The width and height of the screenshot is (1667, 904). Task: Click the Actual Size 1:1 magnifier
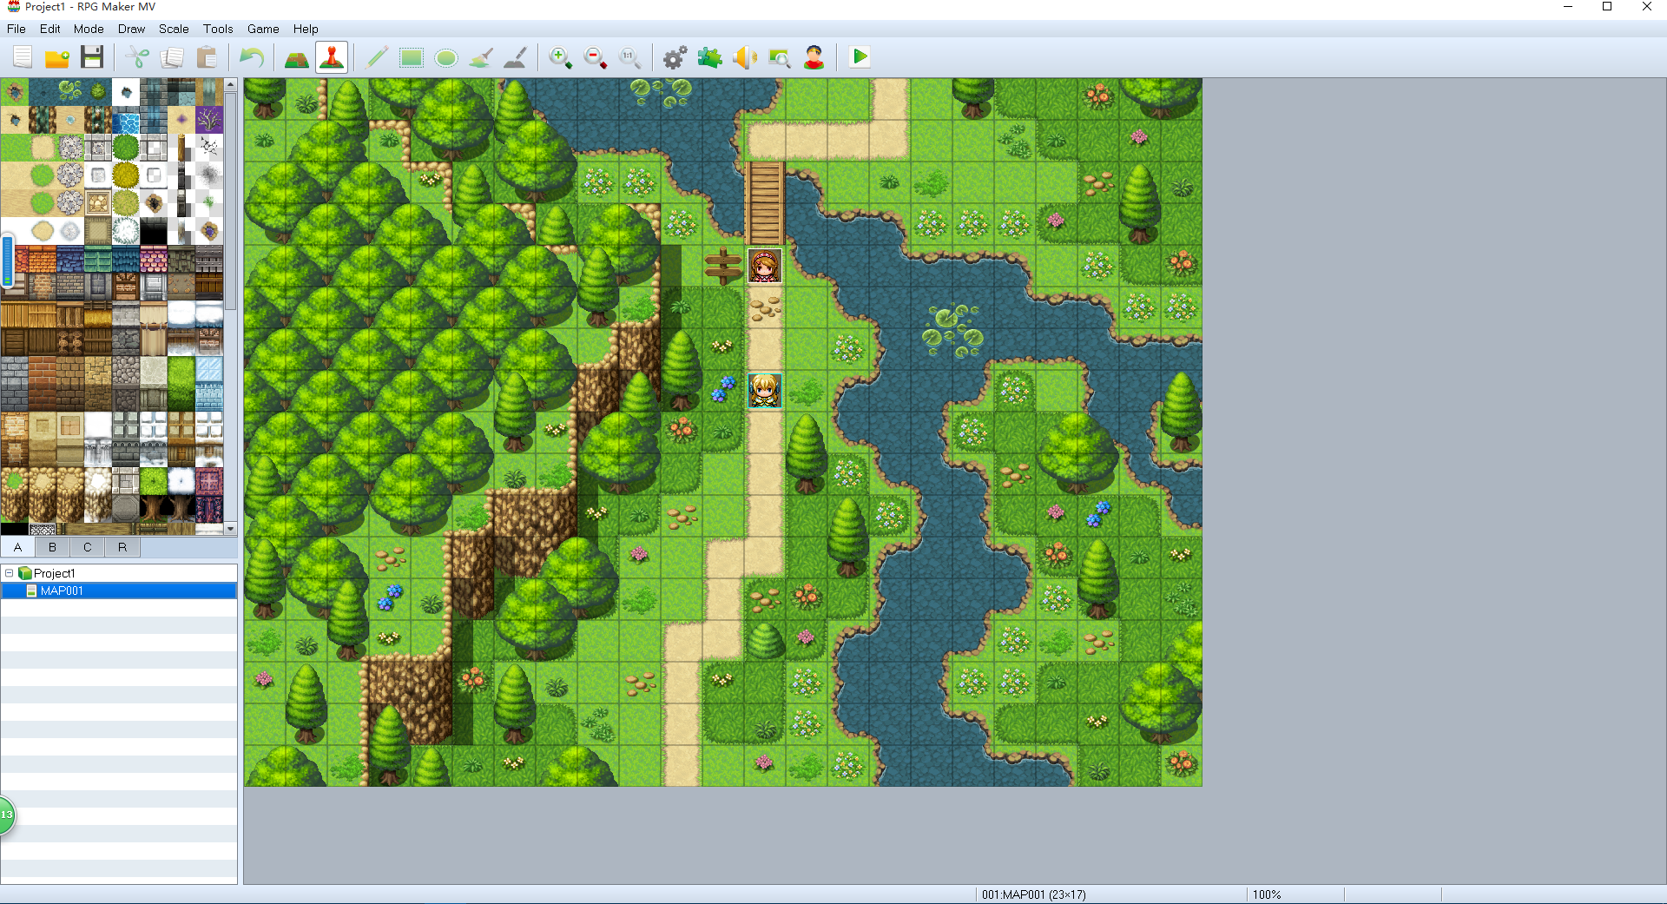tap(630, 57)
